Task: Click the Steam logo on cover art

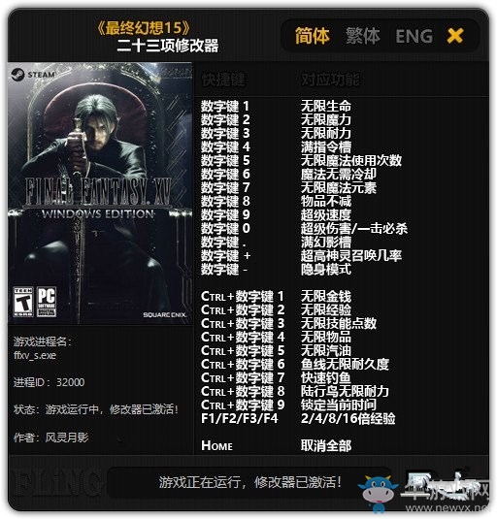Action: 33,75
